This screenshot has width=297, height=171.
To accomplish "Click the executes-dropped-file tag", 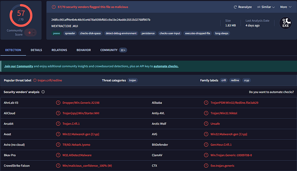I will (x=198, y=33).
